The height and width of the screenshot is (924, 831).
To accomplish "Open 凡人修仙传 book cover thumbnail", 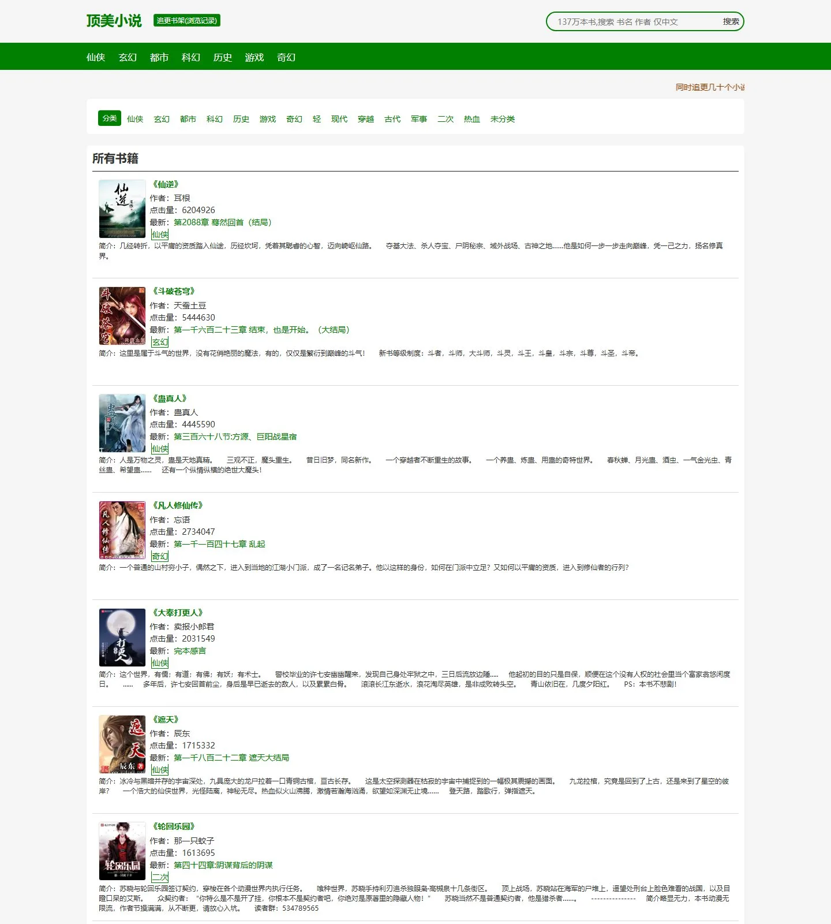I will tap(122, 530).
